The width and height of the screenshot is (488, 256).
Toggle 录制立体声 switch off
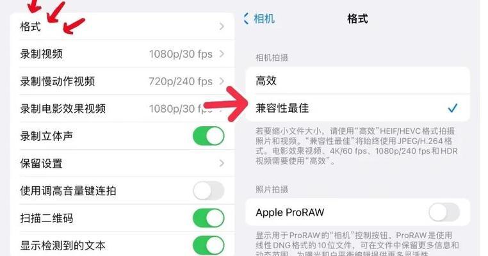209,136
